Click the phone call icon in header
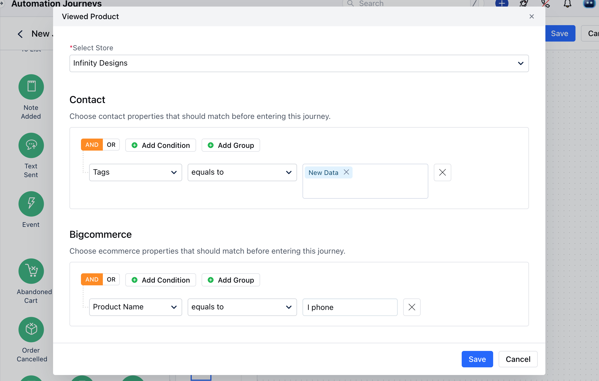Image resolution: width=599 pixels, height=381 pixels. pos(545,4)
